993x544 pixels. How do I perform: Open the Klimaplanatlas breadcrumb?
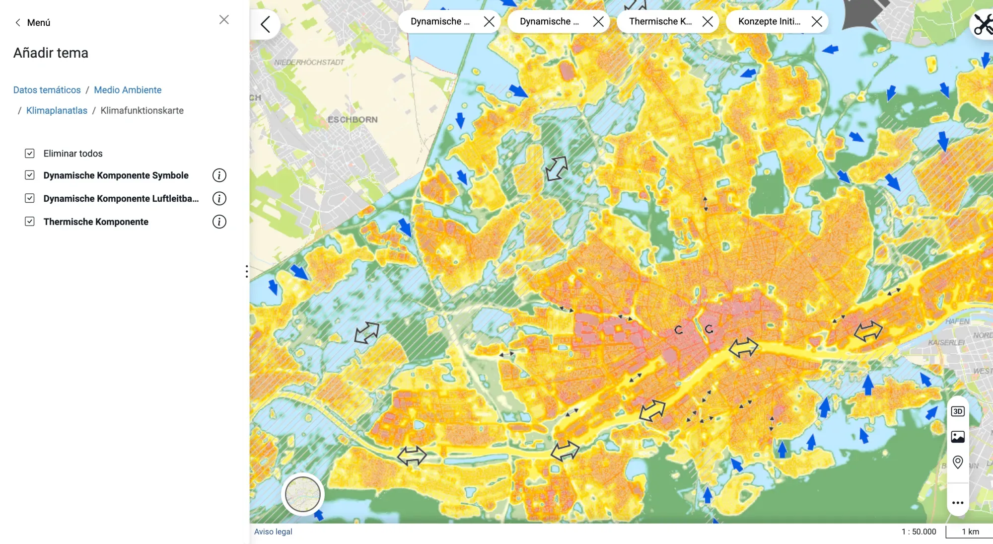point(57,110)
